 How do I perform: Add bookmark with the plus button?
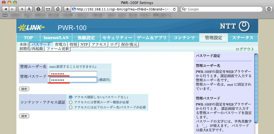coord(67,9)
